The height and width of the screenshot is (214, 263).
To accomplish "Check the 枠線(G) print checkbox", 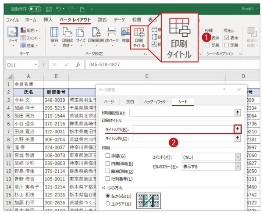I will click(x=108, y=156).
